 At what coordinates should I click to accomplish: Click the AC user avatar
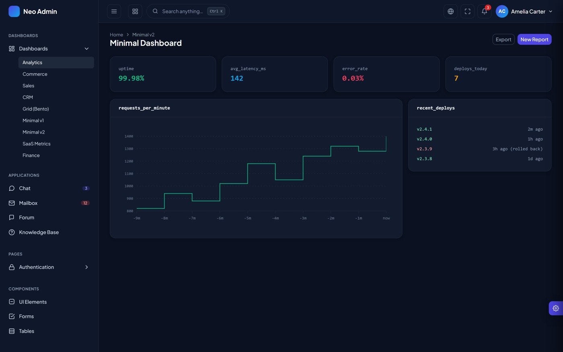[x=502, y=11]
